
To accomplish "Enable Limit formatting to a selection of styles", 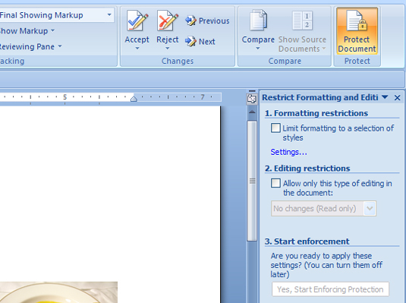I will [275, 128].
